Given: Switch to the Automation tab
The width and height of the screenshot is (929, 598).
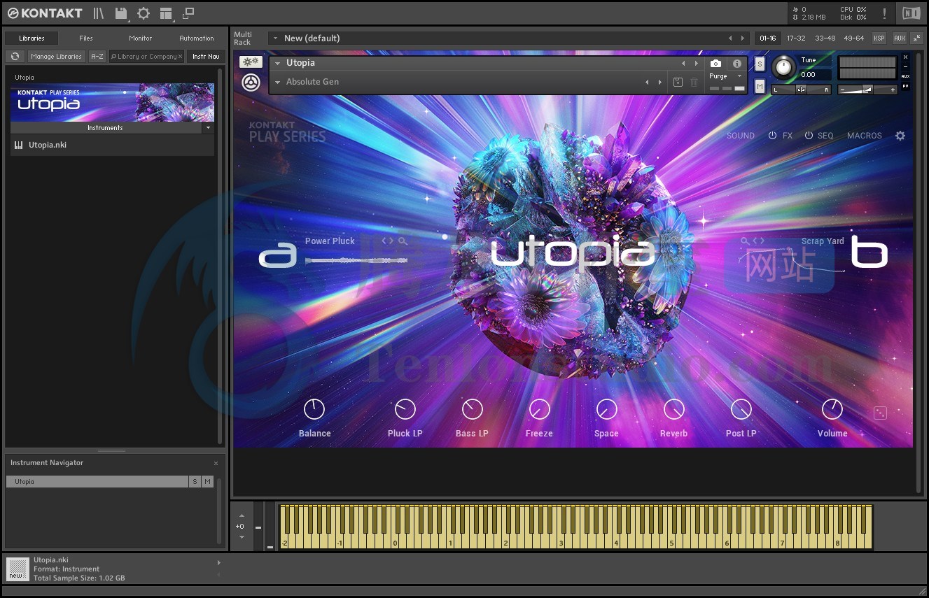Looking at the screenshot, I should click(x=197, y=38).
